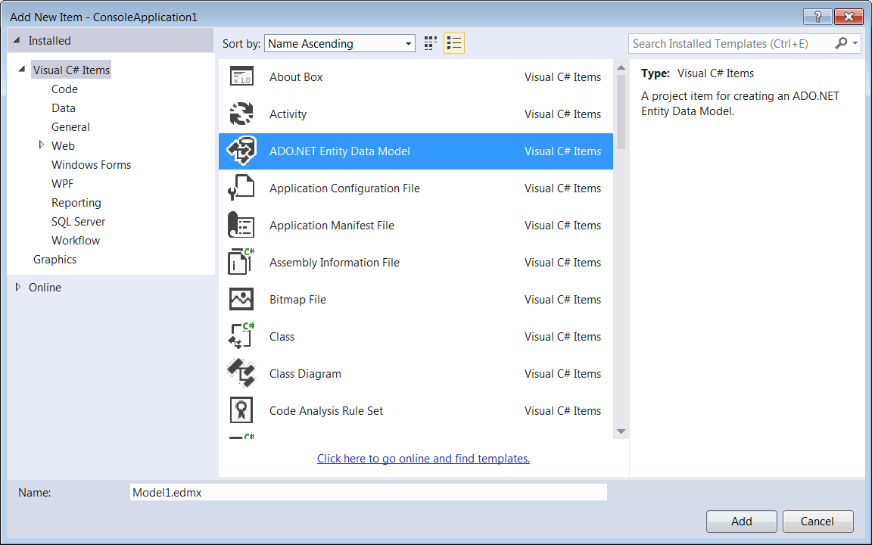This screenshot has height=545, width=872.
Task: Select the Workflow category
Action: pyautogui.click(x=76, y=240)
